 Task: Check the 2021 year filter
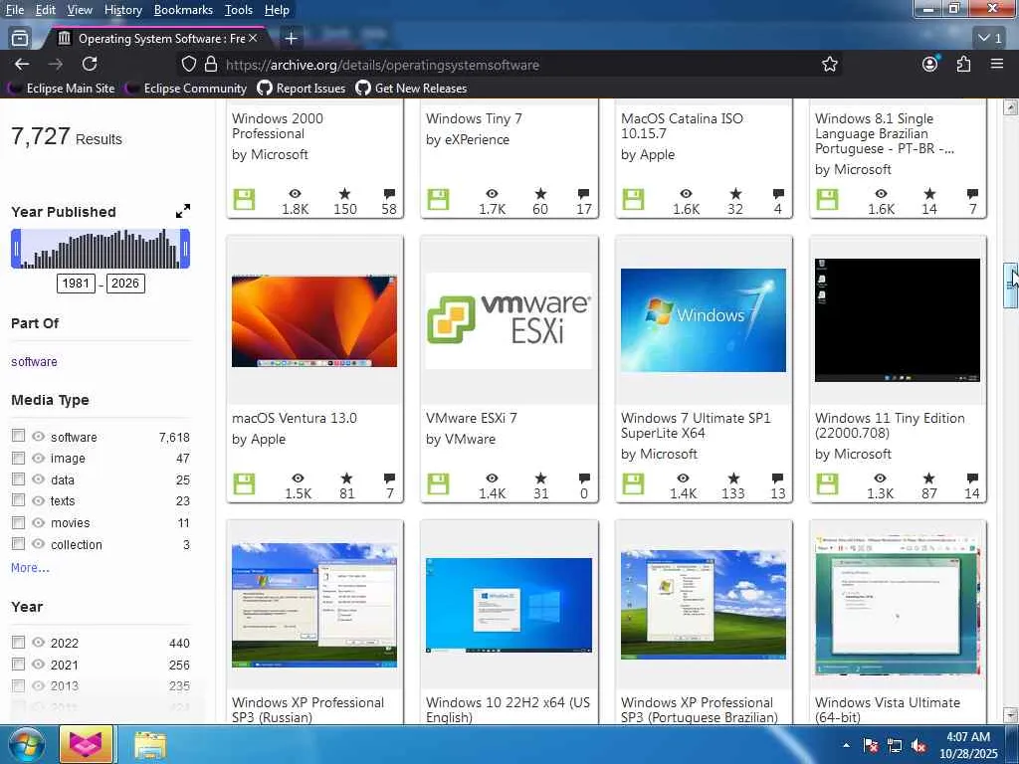(x=18, y=664)
